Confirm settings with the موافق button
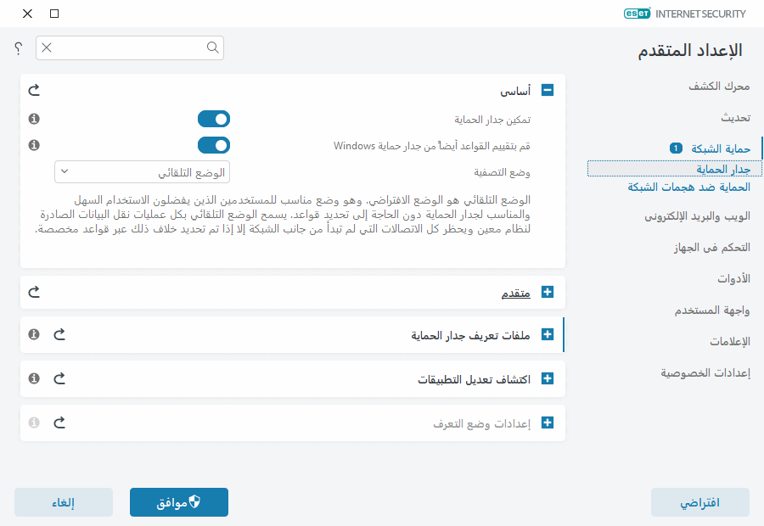Viewport: 764px width, 526px height. coord(178,501)
